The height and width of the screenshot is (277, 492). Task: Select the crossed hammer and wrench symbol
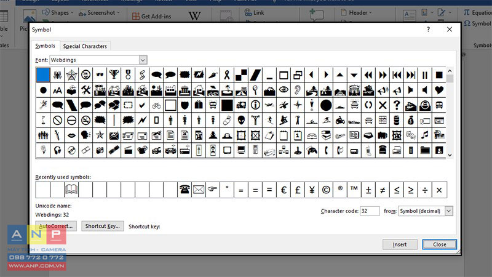click(85, 90)
